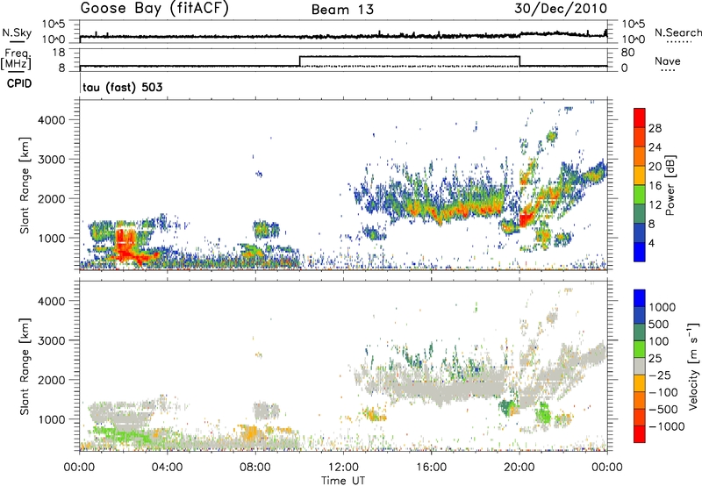The height and width of the screenshot is (486, 702).
Task: Click the bright blue bottom segment of power colorbar
Action: (x=640, y=252)
